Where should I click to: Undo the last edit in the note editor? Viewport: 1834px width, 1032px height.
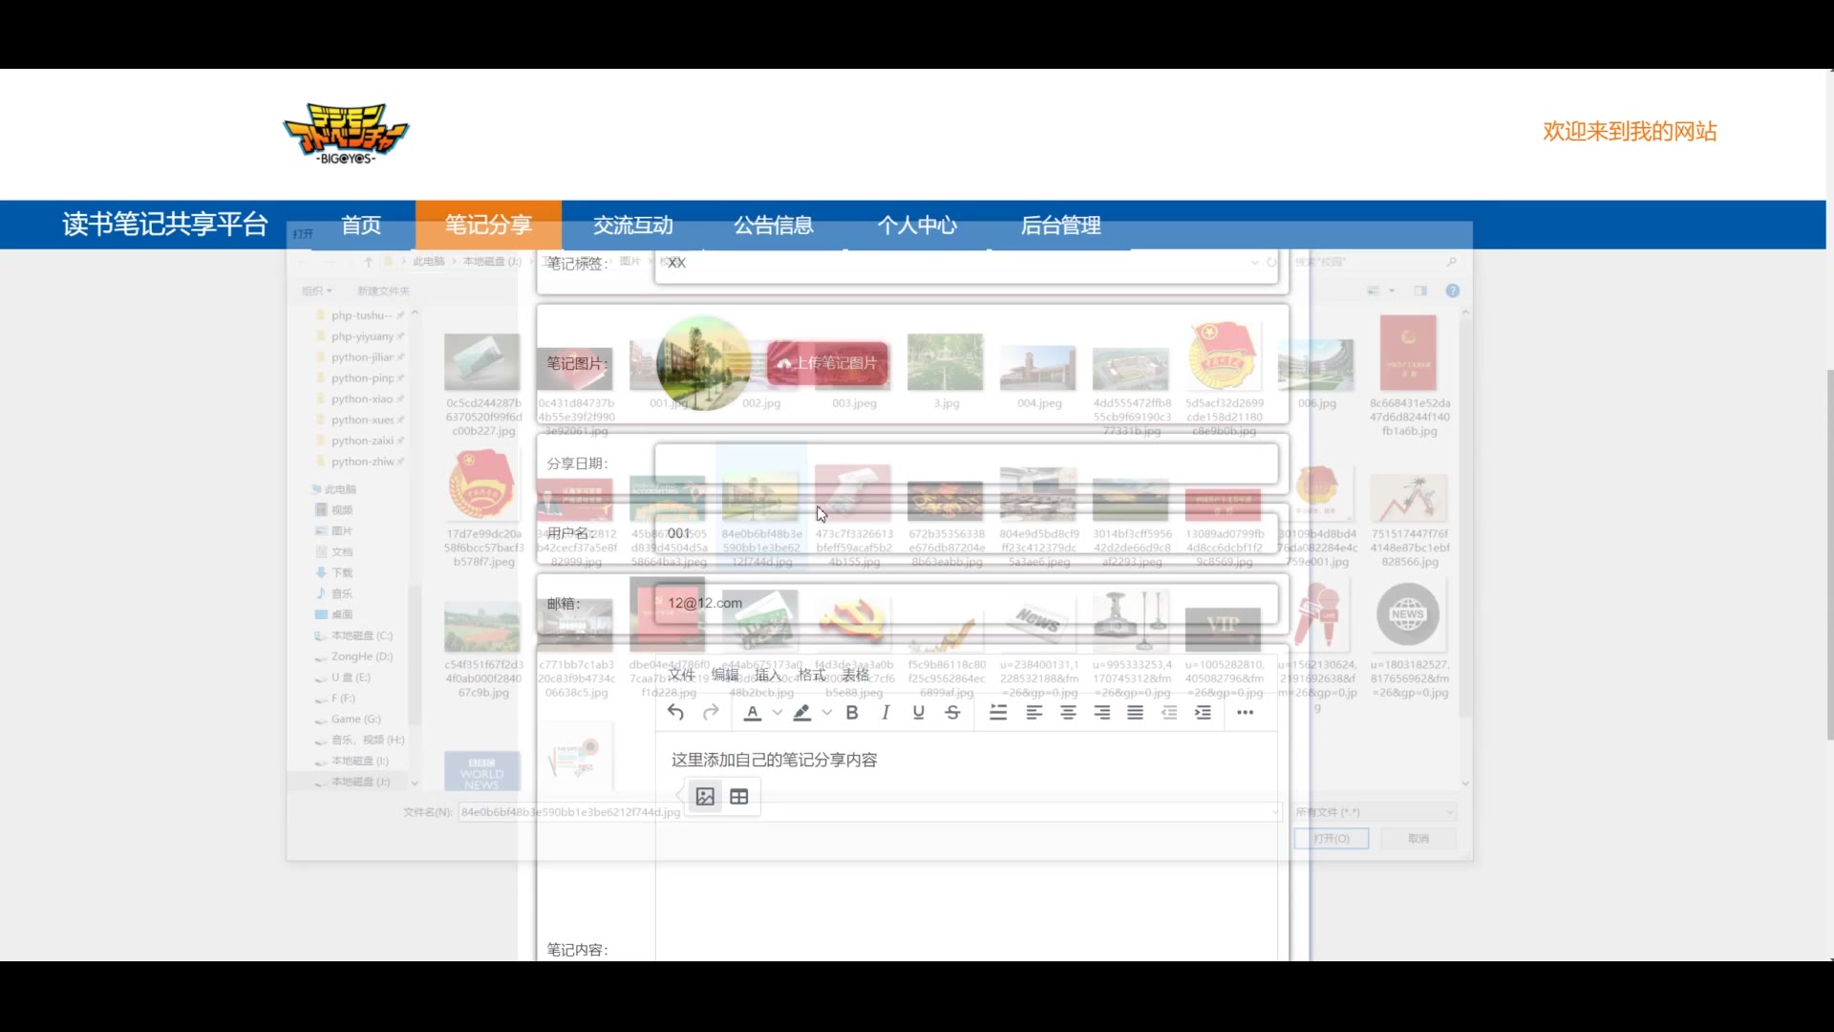coord(675,713)
